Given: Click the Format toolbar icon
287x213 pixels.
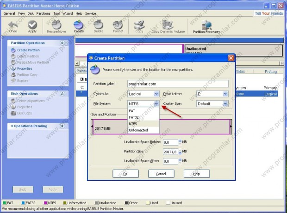Looking at the screenshot, I should click(118, 25).
